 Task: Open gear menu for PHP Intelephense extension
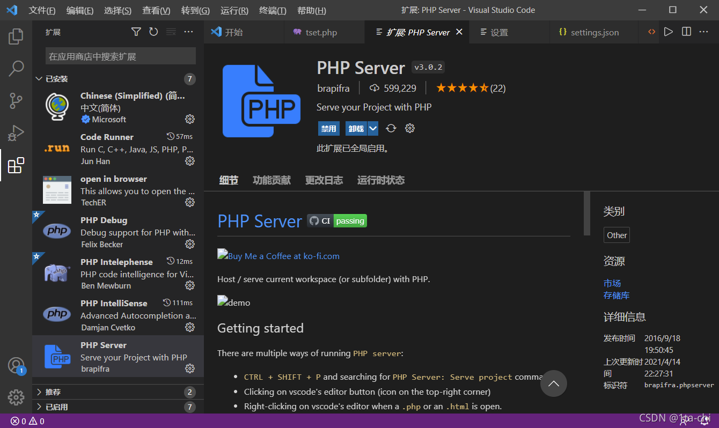click(x=190, y=285)
